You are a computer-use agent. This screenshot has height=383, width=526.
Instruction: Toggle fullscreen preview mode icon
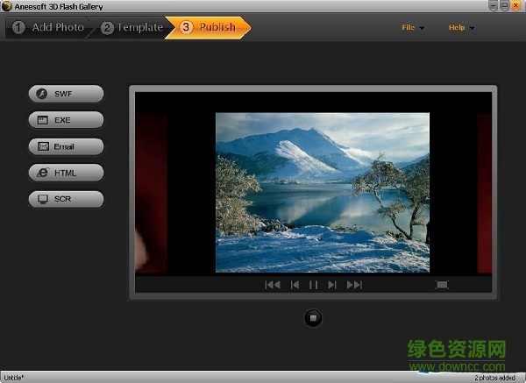coord(442,285)
